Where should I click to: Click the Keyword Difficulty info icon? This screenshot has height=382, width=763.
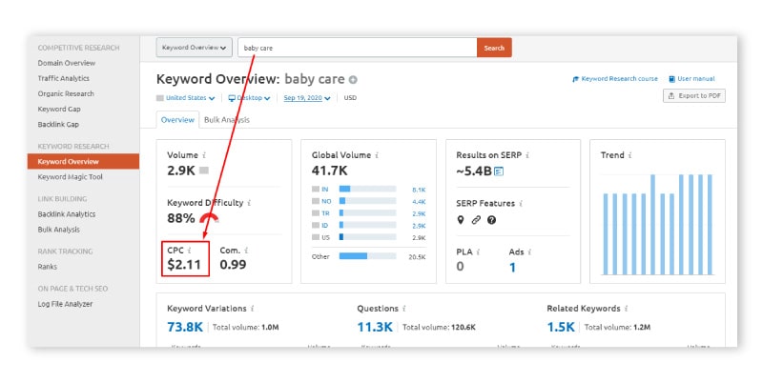(249, 203)
